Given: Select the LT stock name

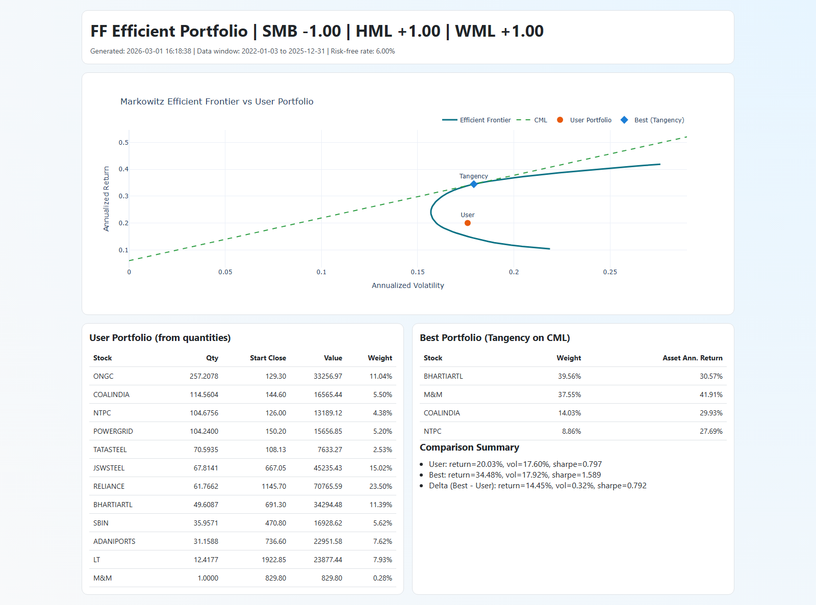Looking at the screenshot, I should coord(97,560).
